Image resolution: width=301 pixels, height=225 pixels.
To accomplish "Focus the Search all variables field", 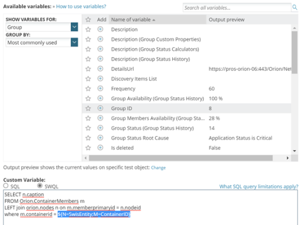I will tap(237, 8).
